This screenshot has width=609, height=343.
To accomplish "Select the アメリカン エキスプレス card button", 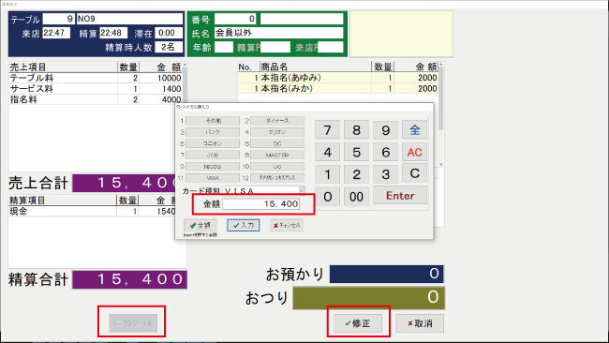I will coord(277,178).
